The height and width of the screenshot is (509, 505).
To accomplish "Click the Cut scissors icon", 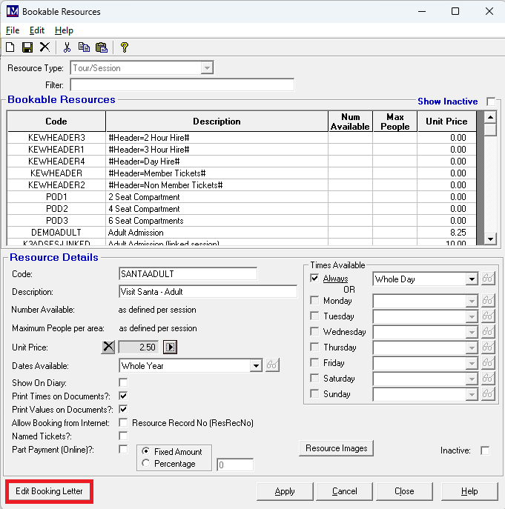I will tap(67, 47).
